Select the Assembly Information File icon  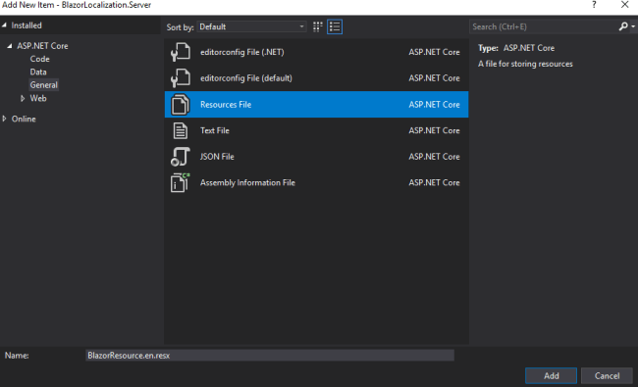click(181, 183)
